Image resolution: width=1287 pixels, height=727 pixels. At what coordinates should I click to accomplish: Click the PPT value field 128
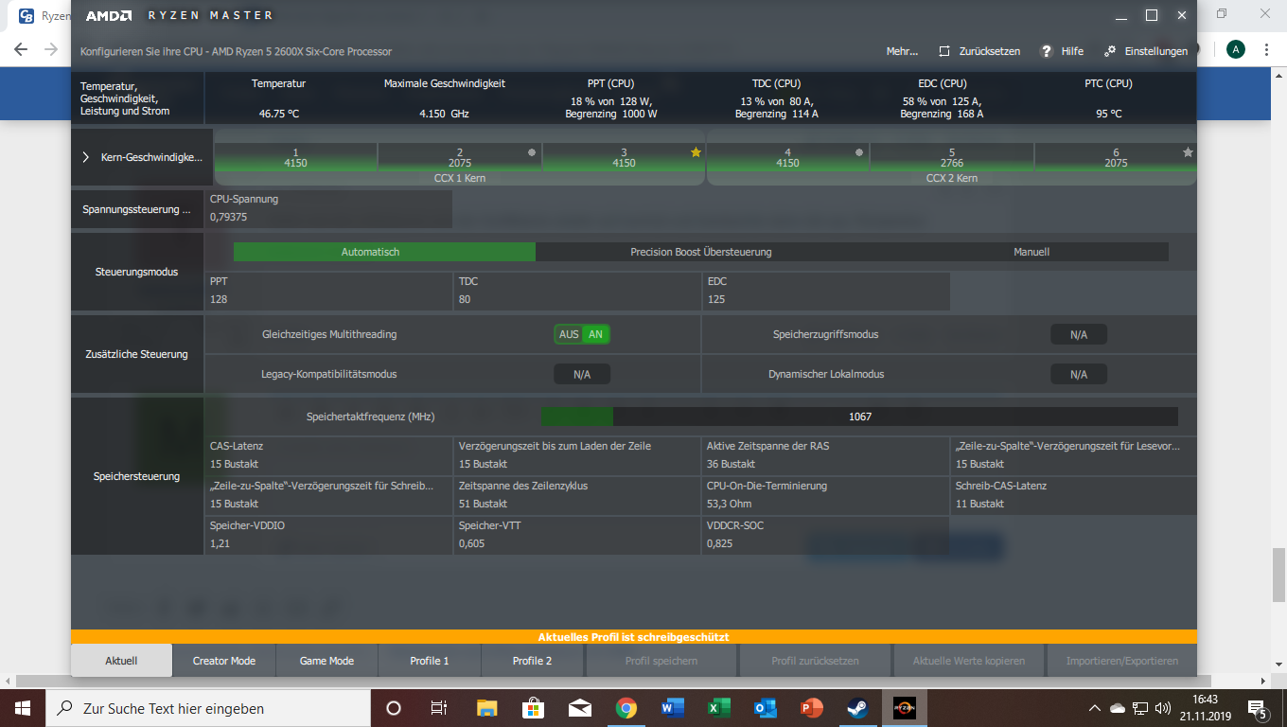(329, 291)
